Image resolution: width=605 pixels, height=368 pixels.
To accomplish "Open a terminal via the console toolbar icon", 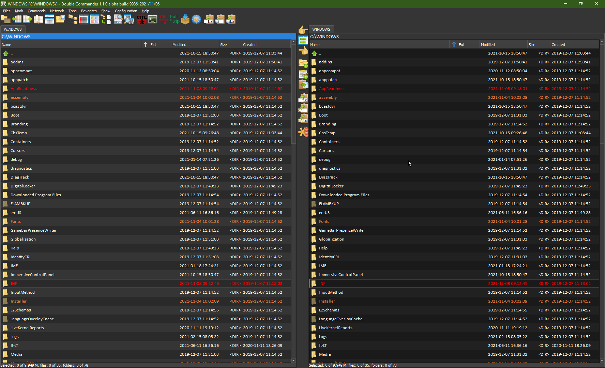I will (152, 19).
